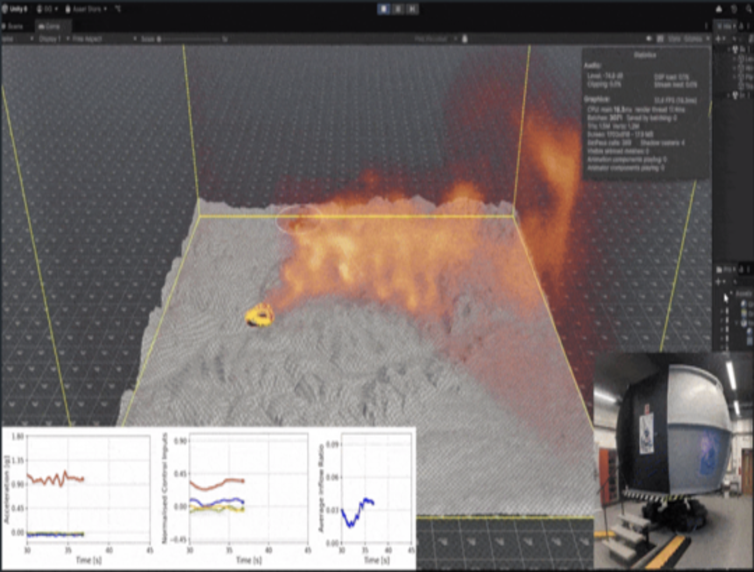This screenshot has width=754, height=572.
Task: Open the Unity account dropdown
Action: click(47, 9)
